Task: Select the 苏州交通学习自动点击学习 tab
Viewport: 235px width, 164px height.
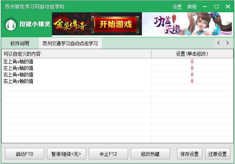Action: 70,43
